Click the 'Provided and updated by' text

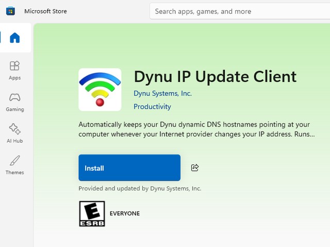point(140,188)
